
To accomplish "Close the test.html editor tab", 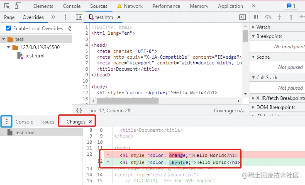I will coord(119,17).
